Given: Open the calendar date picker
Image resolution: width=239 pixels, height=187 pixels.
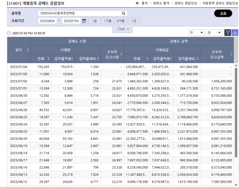Looking at the screenshot, I should (84, 21).
